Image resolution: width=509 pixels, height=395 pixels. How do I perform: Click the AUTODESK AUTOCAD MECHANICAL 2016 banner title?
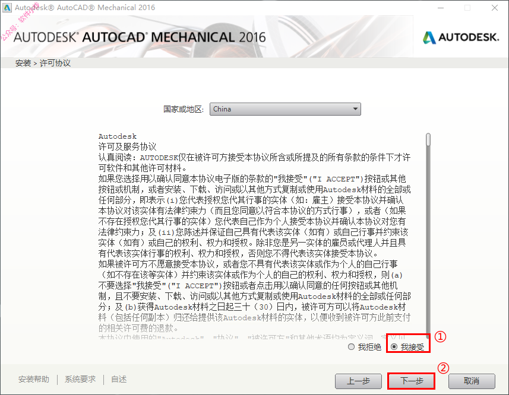[140, 37]
